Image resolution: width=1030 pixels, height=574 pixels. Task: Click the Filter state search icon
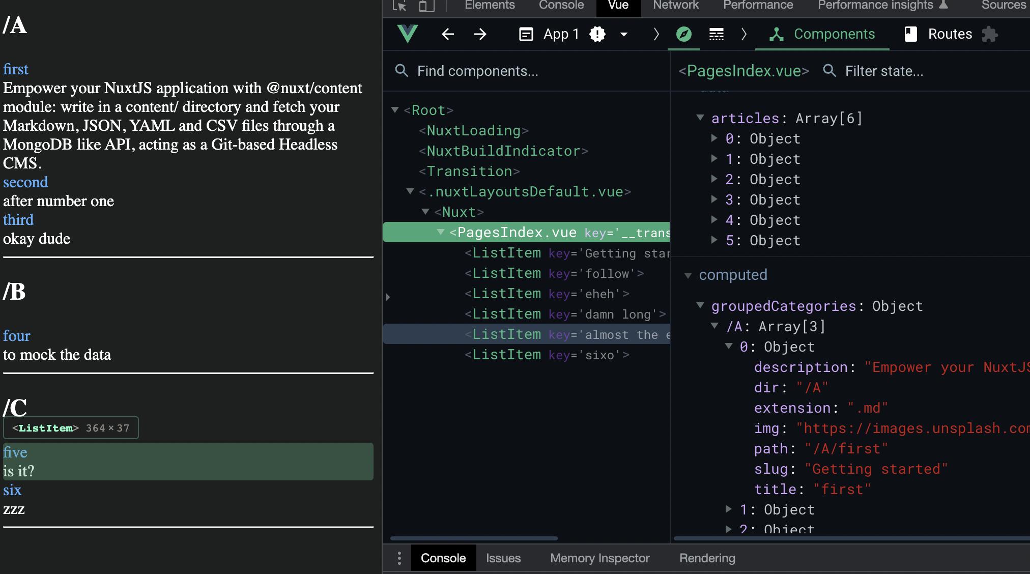[x=829, y=71]
